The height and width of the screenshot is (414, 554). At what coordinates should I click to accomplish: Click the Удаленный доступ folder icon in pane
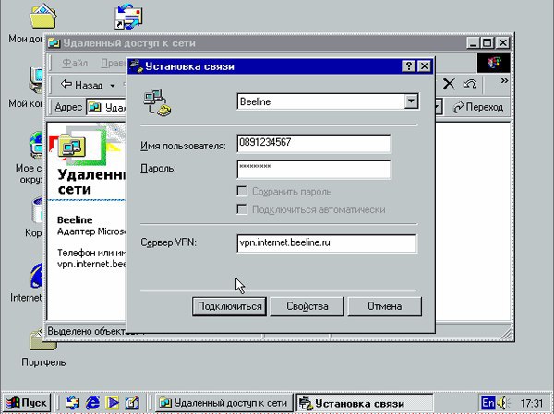click(x=72, y=147)
